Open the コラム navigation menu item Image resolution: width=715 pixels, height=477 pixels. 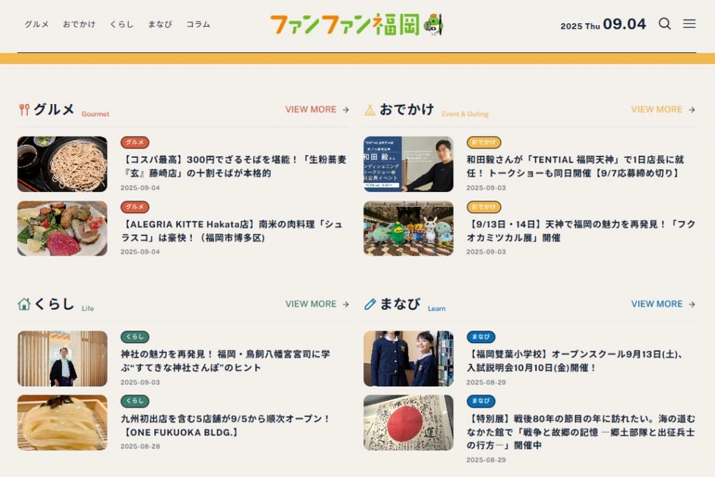click(x=198, y=24)
